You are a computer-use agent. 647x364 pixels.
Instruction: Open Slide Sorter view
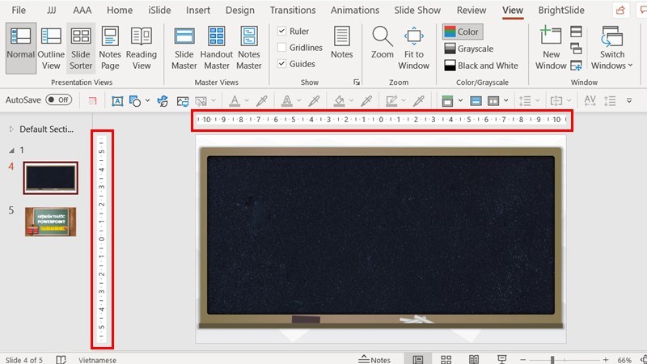[81, 47]
